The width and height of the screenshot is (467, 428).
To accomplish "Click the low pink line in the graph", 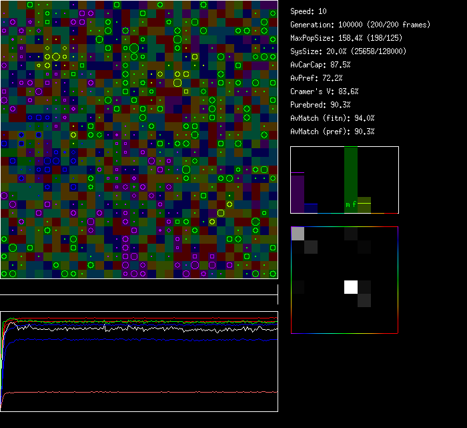I will (133, 392).
